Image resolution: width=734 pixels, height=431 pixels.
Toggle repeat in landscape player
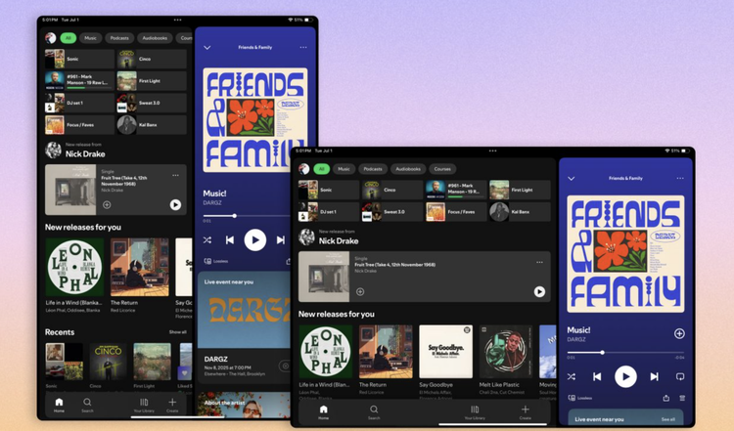tap(680, 376)
